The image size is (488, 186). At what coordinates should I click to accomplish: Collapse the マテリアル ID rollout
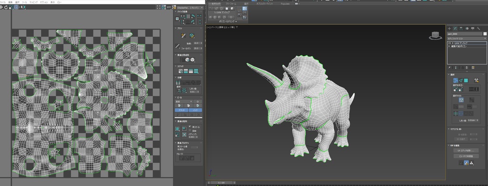(x=449, y=129)
